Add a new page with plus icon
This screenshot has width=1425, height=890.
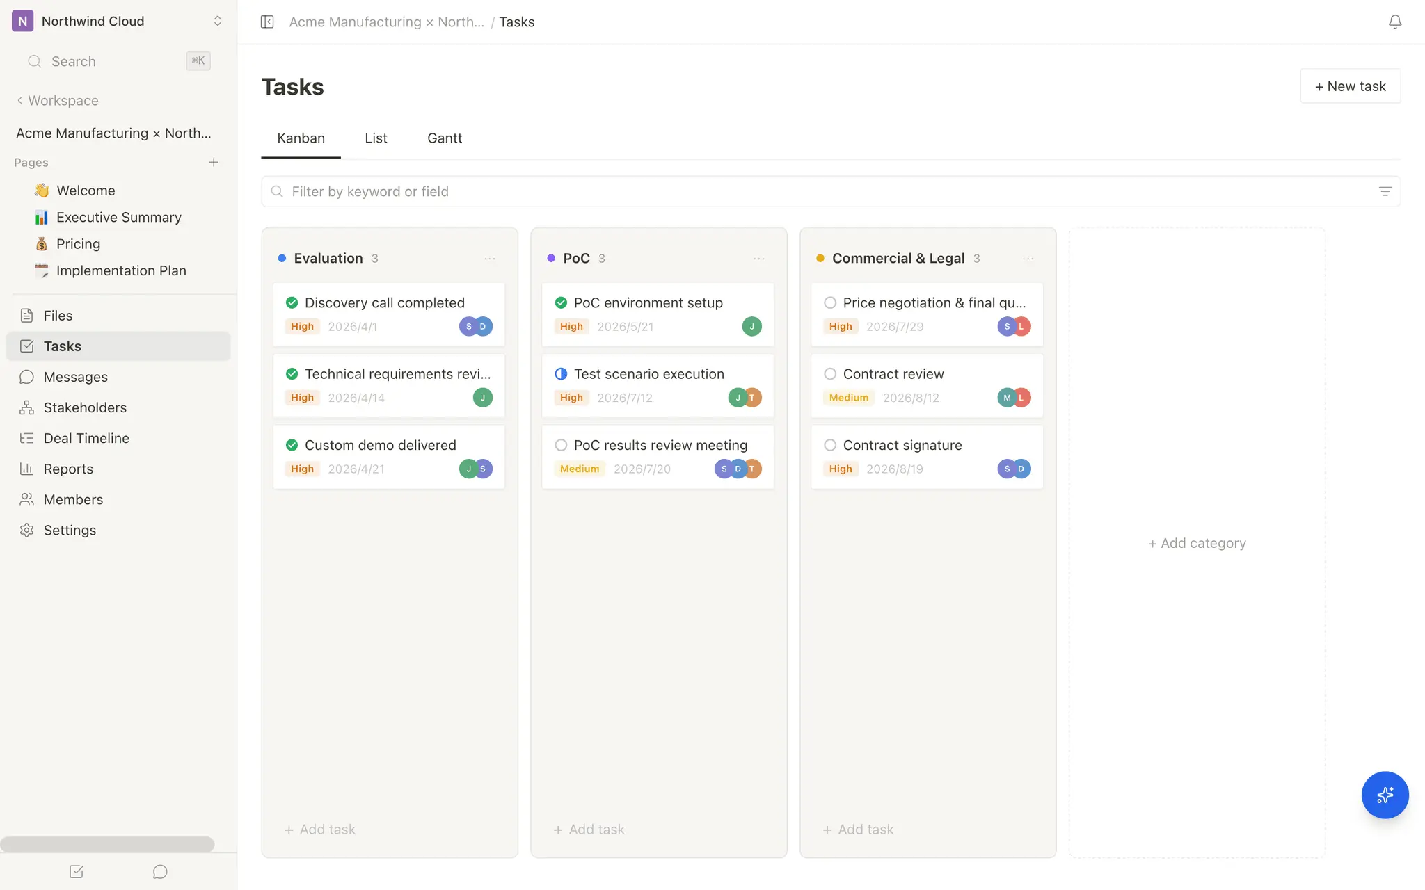[214, 162]
